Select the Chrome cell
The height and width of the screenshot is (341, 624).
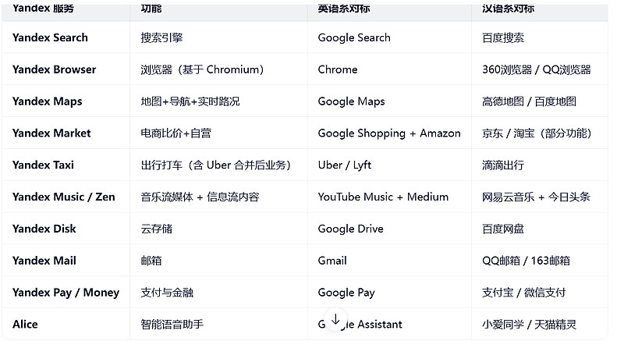pos(338,69)
